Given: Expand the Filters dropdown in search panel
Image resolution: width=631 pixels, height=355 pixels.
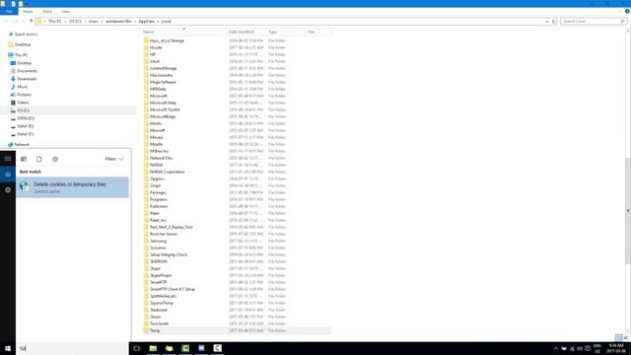Looking at the screenshot, I should pos(114,159).
